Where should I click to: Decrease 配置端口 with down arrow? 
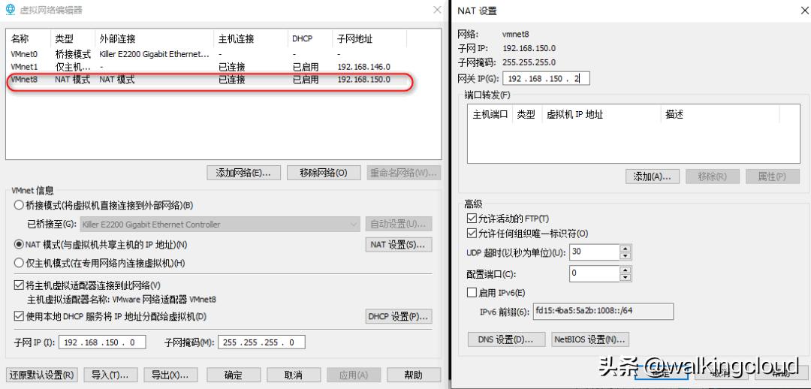pos(626,277)
